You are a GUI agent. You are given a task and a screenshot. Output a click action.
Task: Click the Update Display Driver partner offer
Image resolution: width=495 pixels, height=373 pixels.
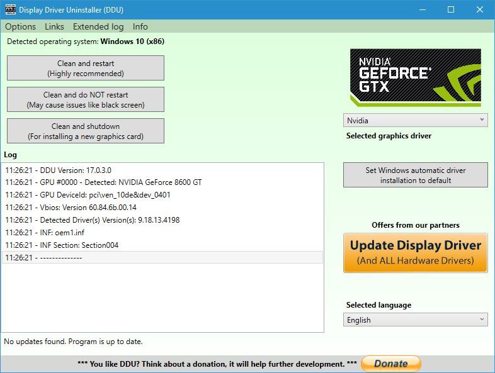click(416, 253)
